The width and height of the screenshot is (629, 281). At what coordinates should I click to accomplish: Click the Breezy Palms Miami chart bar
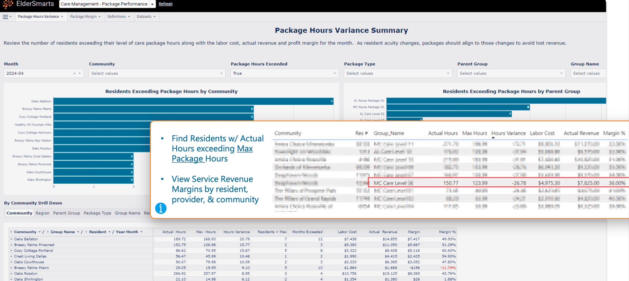(154, 109)
